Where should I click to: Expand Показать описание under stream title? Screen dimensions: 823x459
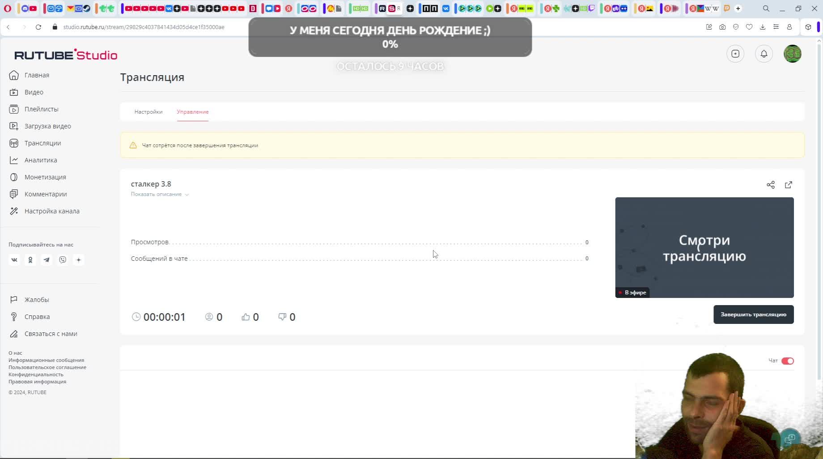coord(160,194)
